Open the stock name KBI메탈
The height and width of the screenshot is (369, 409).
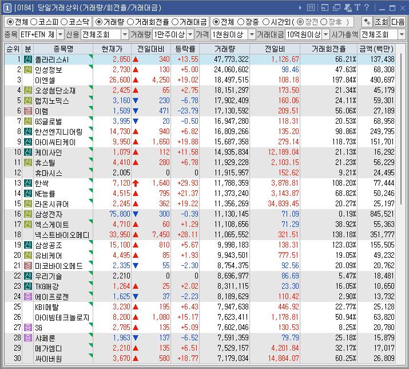pos(47,307)
